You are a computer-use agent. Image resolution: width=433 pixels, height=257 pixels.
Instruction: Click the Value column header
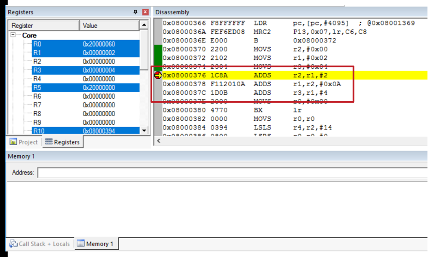tap(109, 25)
